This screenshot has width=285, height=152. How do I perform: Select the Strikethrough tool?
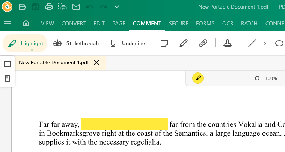(76, 43)
